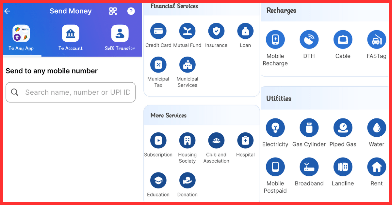
Task: Open the Donation hand icon
Action: (187, 181)
